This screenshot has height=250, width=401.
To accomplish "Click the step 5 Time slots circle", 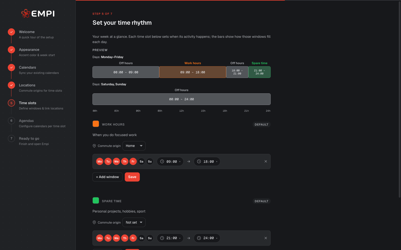I will coord(11,103).
